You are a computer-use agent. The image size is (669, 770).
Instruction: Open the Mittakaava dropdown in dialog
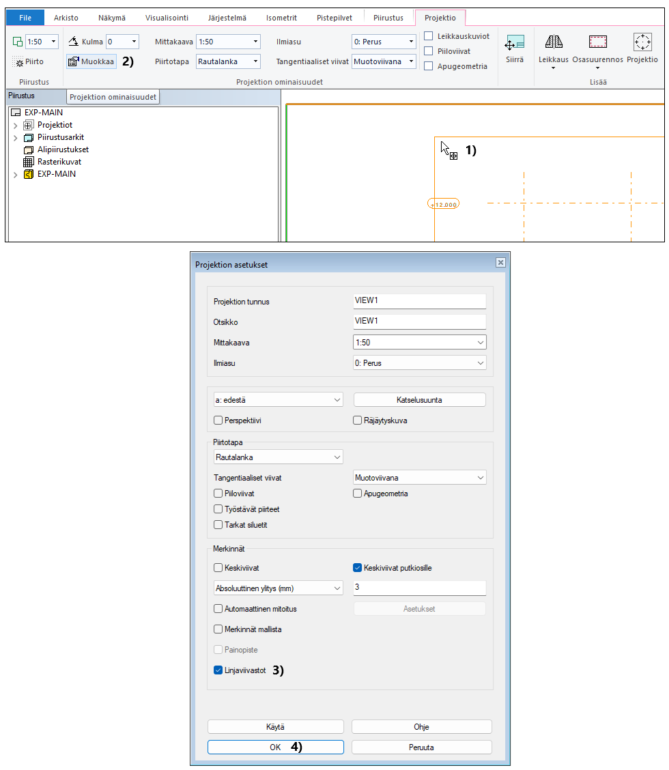[x=420, y=342]
